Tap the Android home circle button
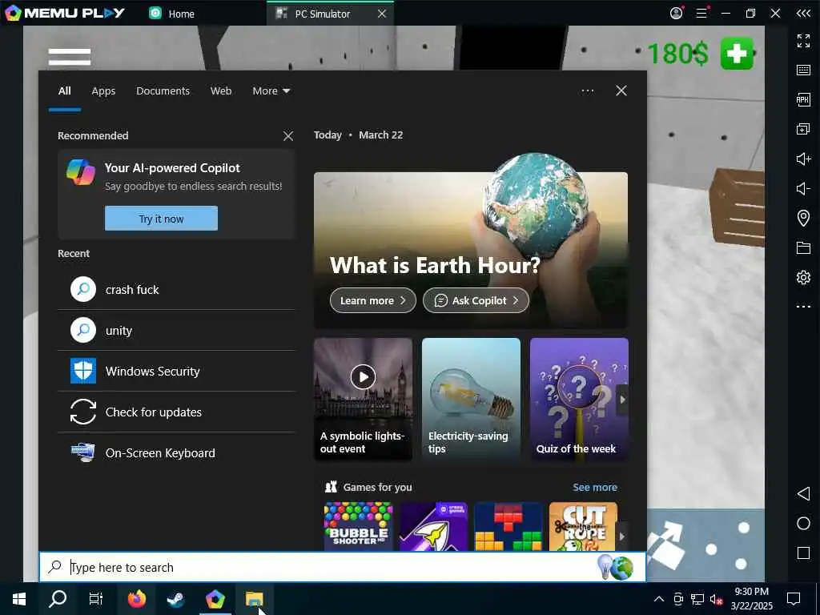Screen dimensions: 820x615 (x=803, y=524)
